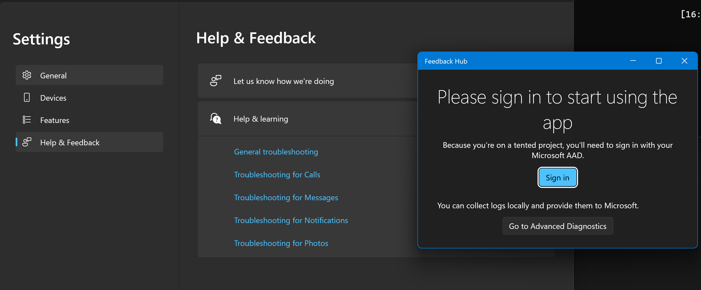701x290 pixels.
Task: Select Devices in the Settings sidebar
Action: point(53,98)
